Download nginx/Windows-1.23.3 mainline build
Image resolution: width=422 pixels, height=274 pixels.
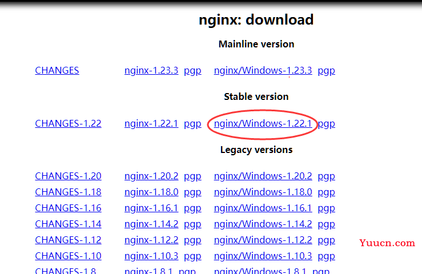pos(263,71)
